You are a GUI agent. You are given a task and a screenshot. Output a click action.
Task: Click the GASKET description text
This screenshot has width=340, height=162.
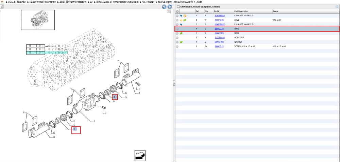pyautogui.click(x=238, y=42)
